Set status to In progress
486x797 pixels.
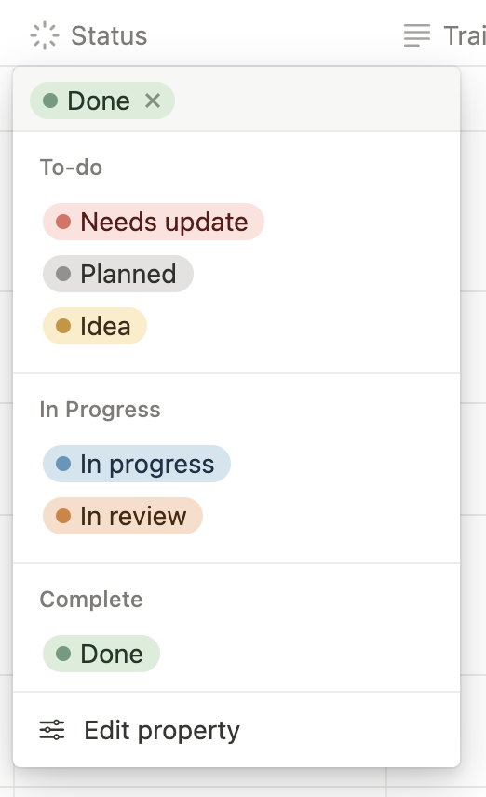137,464
